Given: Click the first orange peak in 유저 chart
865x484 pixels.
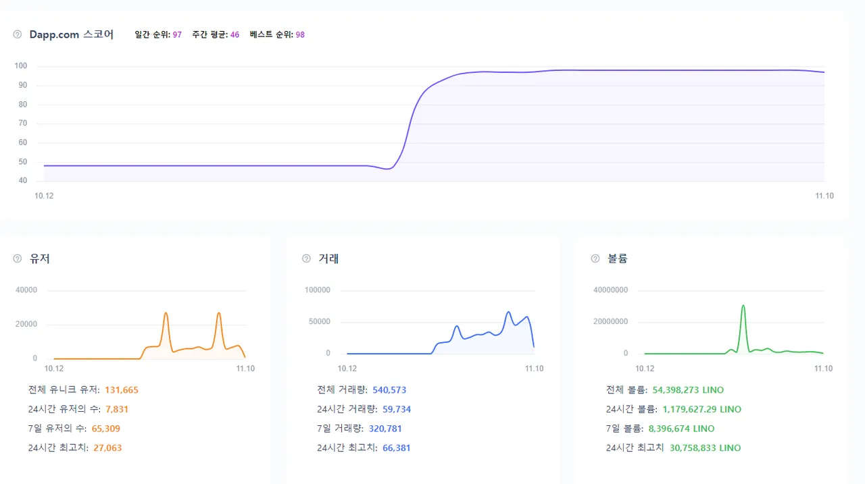Looking at the screenshot, I should tap(166, 314).
